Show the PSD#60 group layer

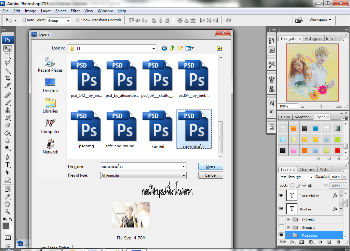click(x=281, y=220)
